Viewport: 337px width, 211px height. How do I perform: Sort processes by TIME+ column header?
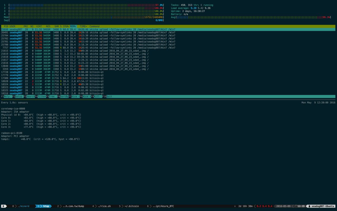83,26
